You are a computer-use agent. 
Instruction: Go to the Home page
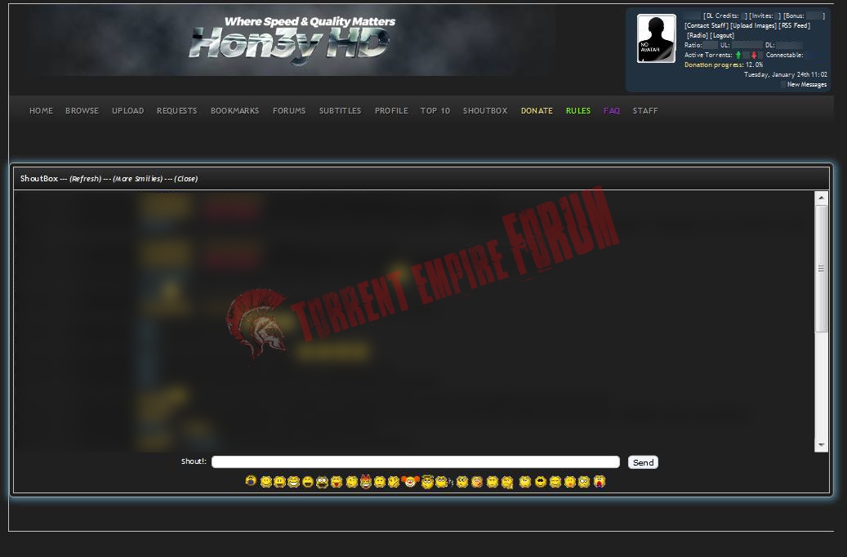[41, 111]
